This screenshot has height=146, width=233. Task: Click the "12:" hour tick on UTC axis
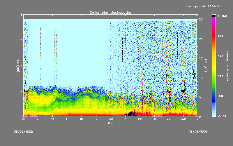111,119
